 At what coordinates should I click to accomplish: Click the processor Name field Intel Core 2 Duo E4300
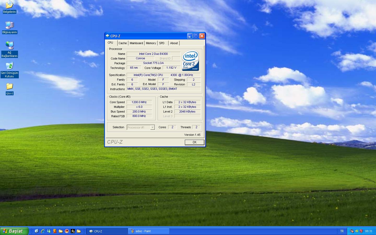[154, 54]
